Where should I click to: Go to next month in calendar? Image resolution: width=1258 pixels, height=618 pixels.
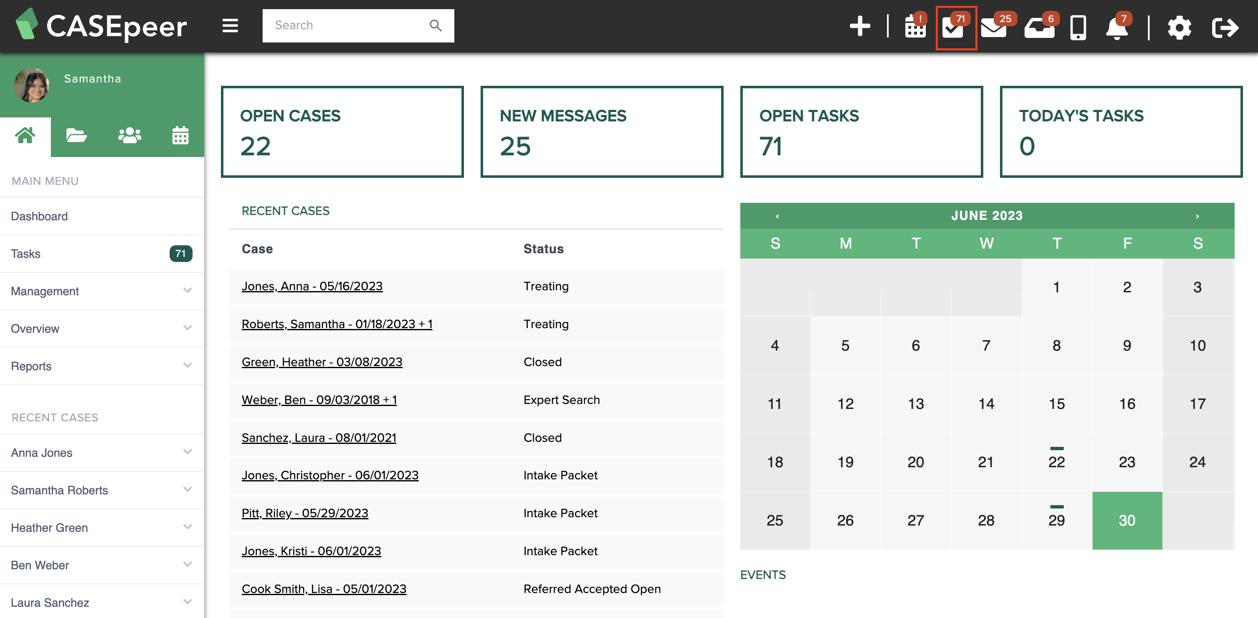click(x=1197, y=216)
